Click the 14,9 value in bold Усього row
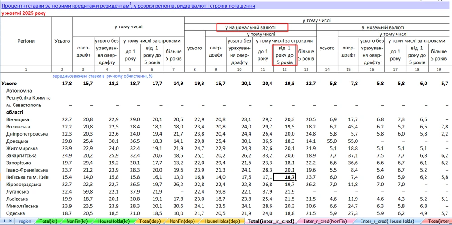The image size is (452, 225). tap(178, 84)
